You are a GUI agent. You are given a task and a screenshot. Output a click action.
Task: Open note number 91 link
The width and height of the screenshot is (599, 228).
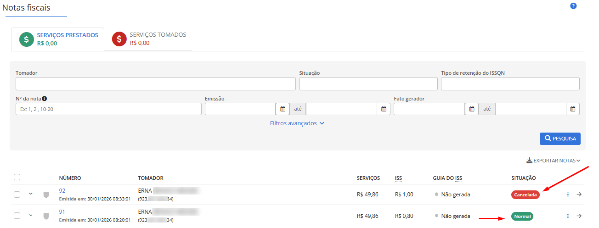(x=62, y=212)
